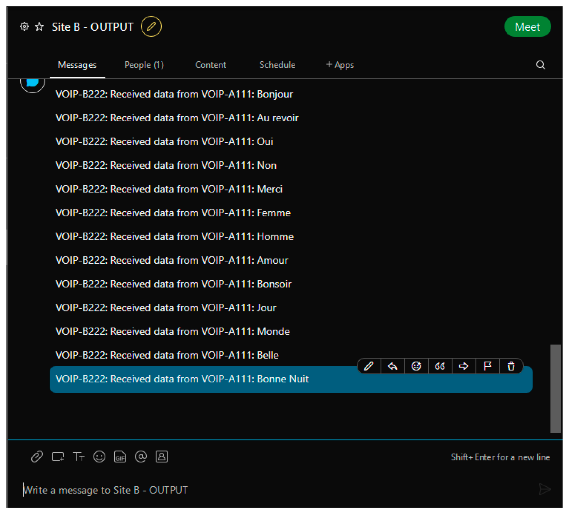Open space settings gear icon
This screenshot has width=570, height=517.
(x=25, y=26)
